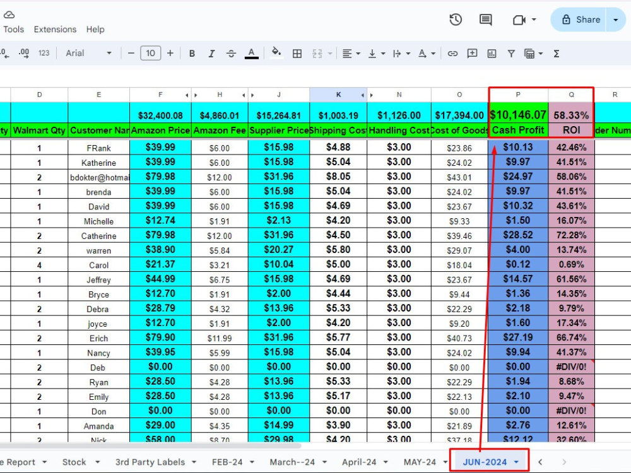Switch to March--24 sheet tab
Screen dimensions: 631x473
pyautogui.click(x=292, y=462)
